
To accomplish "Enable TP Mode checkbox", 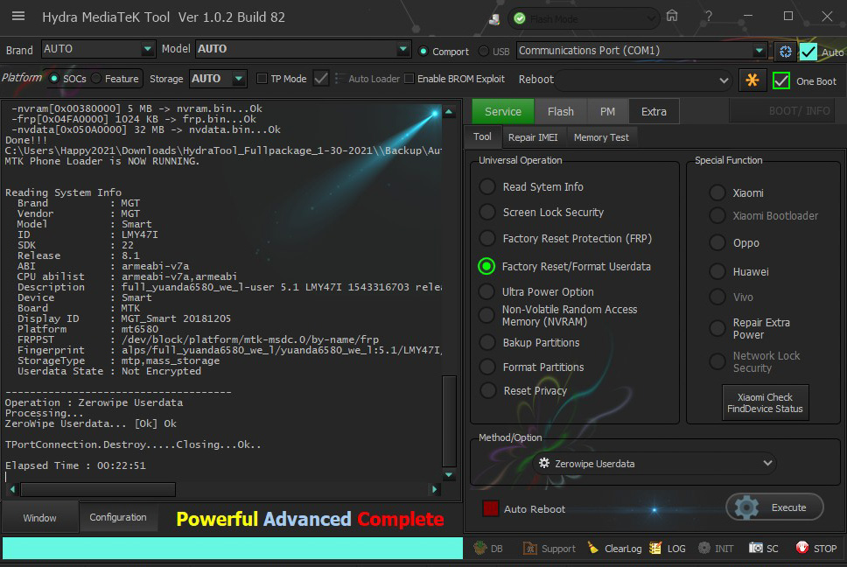I will (x=262, y=79).
